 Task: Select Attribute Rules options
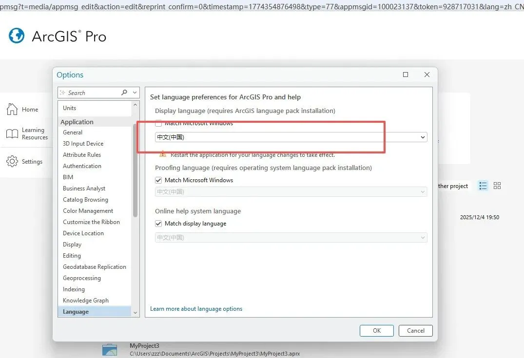click(x=82, y=155)
